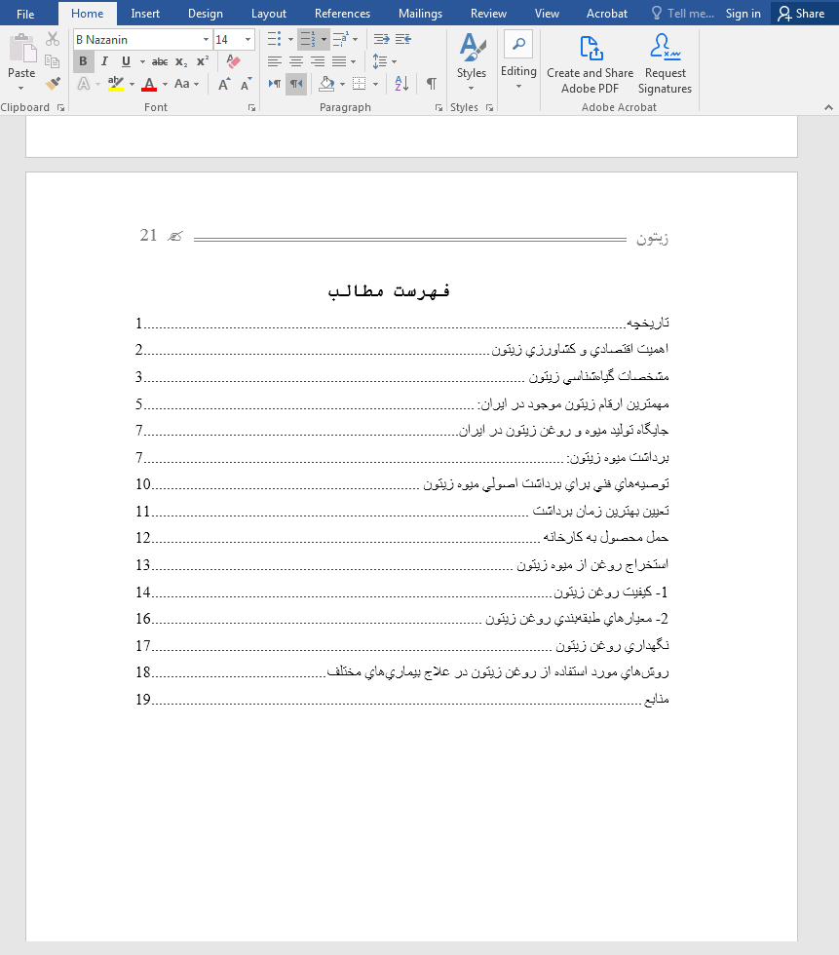839x955 pixels.
Task: Switch to the References ribbon tab
Action: pos(342,14)
